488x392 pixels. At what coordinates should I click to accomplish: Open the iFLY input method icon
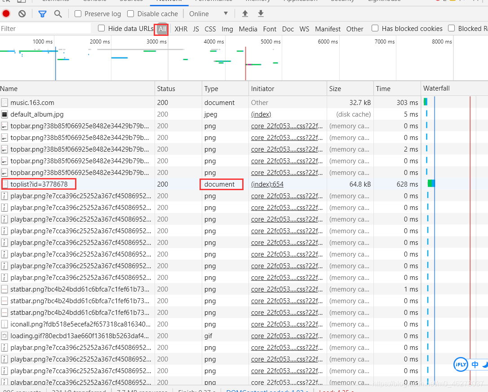click(461, 364)
